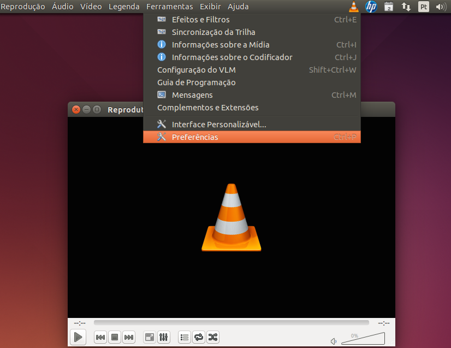Click the VLC cone in video area
Image resolution: width=451 pixels, height=348 pixels.
(232, 217)
